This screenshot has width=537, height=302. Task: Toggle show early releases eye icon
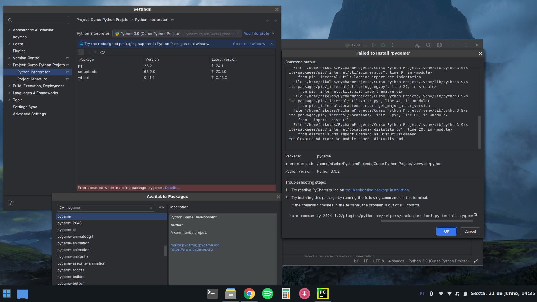(103, 52)
